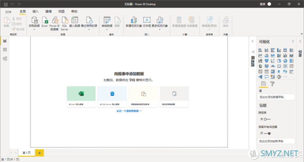Viewport: 304px width, 162px height.
Task: Click Import from SQL Server card
Action: [x=112, y=97]
